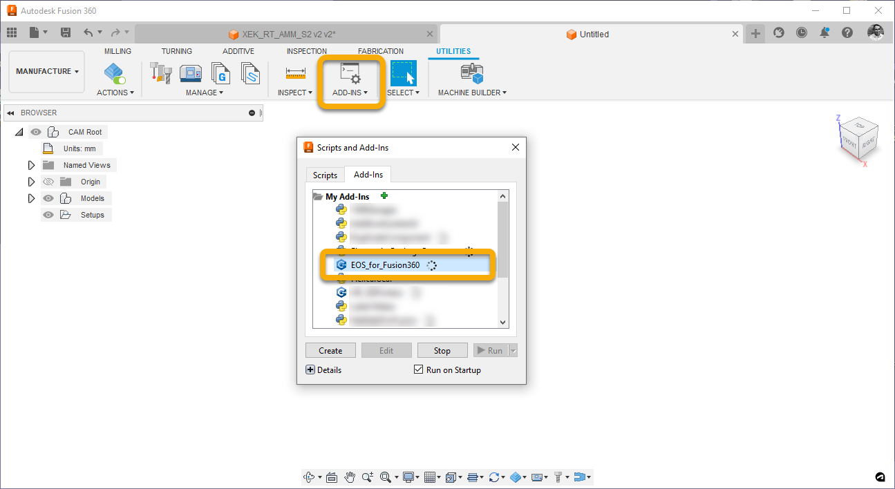The width and height of the screenshot is (895, 489).
Task: Select the Pan hand tool
Action: point(350,477)
